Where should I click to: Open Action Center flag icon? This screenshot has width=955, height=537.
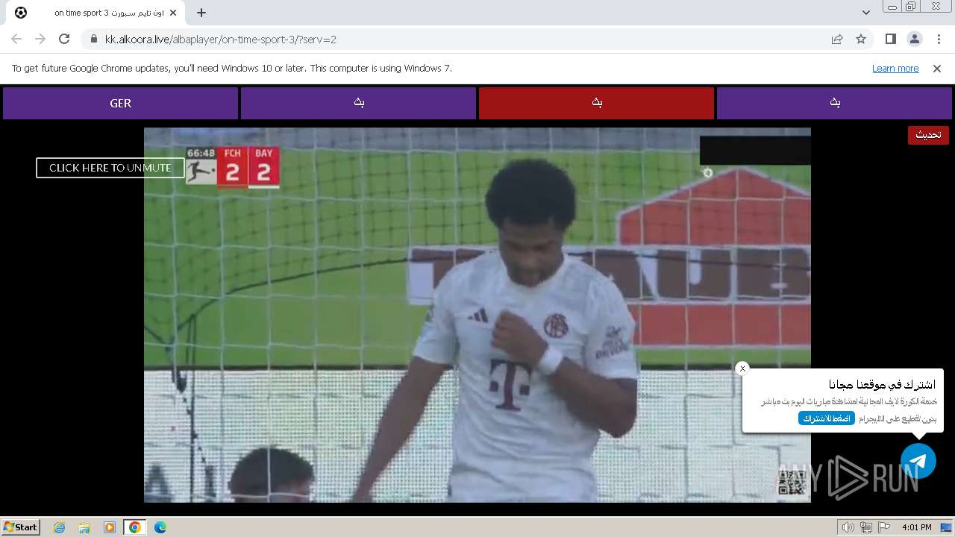884,527
